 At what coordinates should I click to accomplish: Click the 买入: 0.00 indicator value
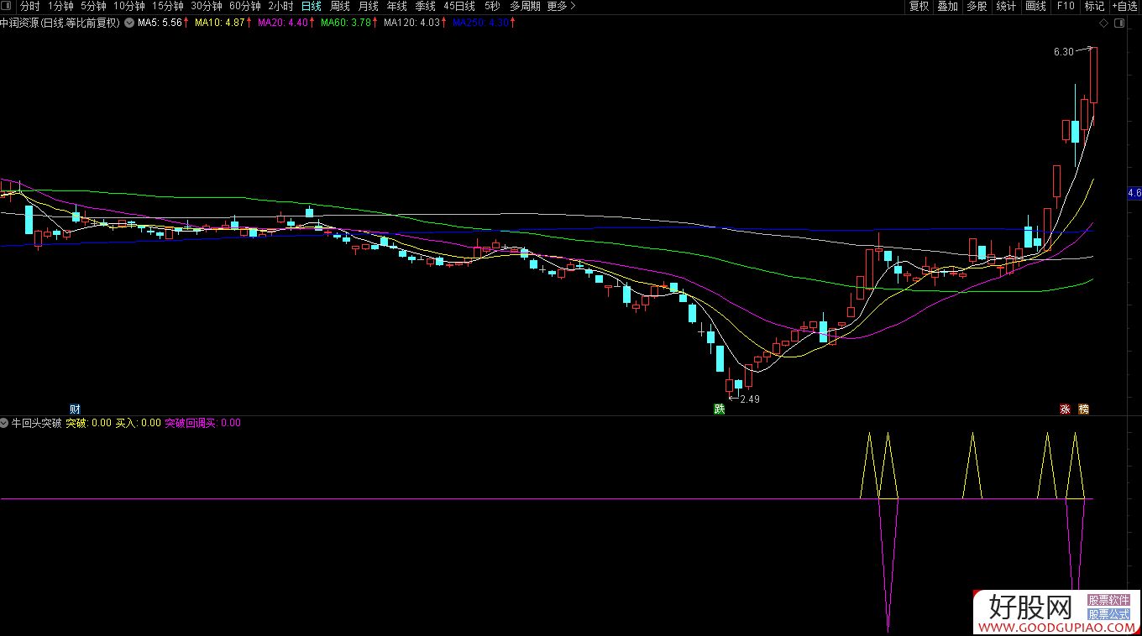point(138,423)
